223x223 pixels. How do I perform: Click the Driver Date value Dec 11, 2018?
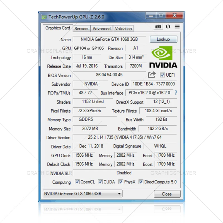click(x=91, y=146)
